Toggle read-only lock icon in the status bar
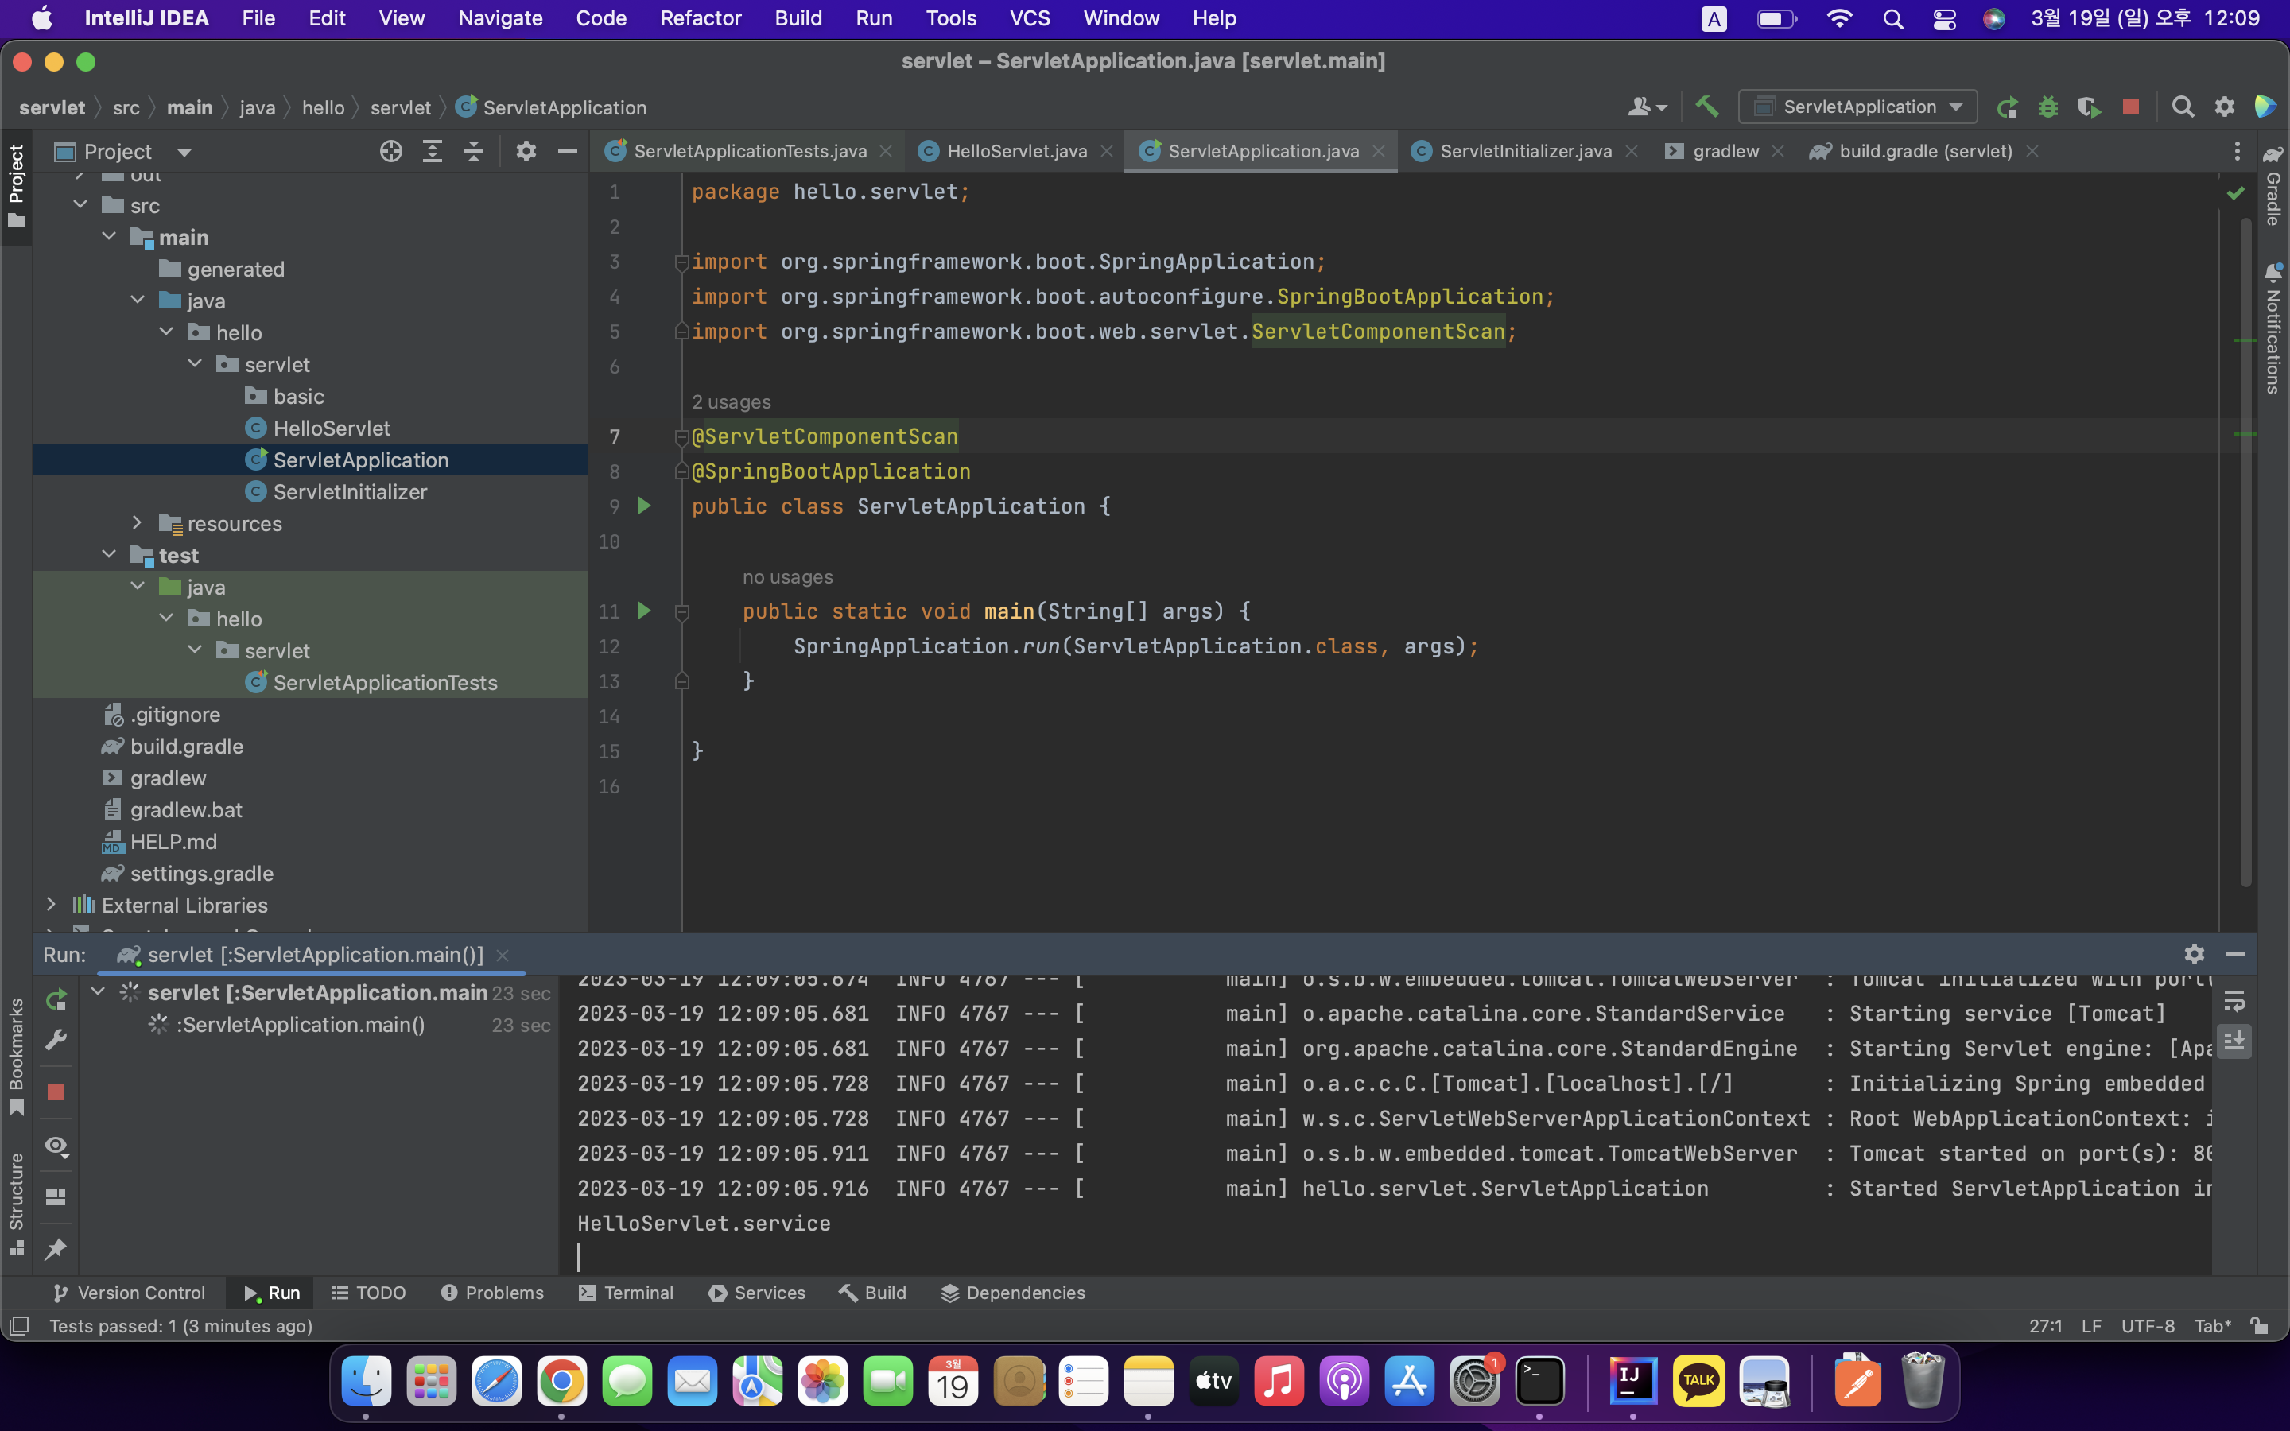 pyautogui.click(x=2260, y=1326)
